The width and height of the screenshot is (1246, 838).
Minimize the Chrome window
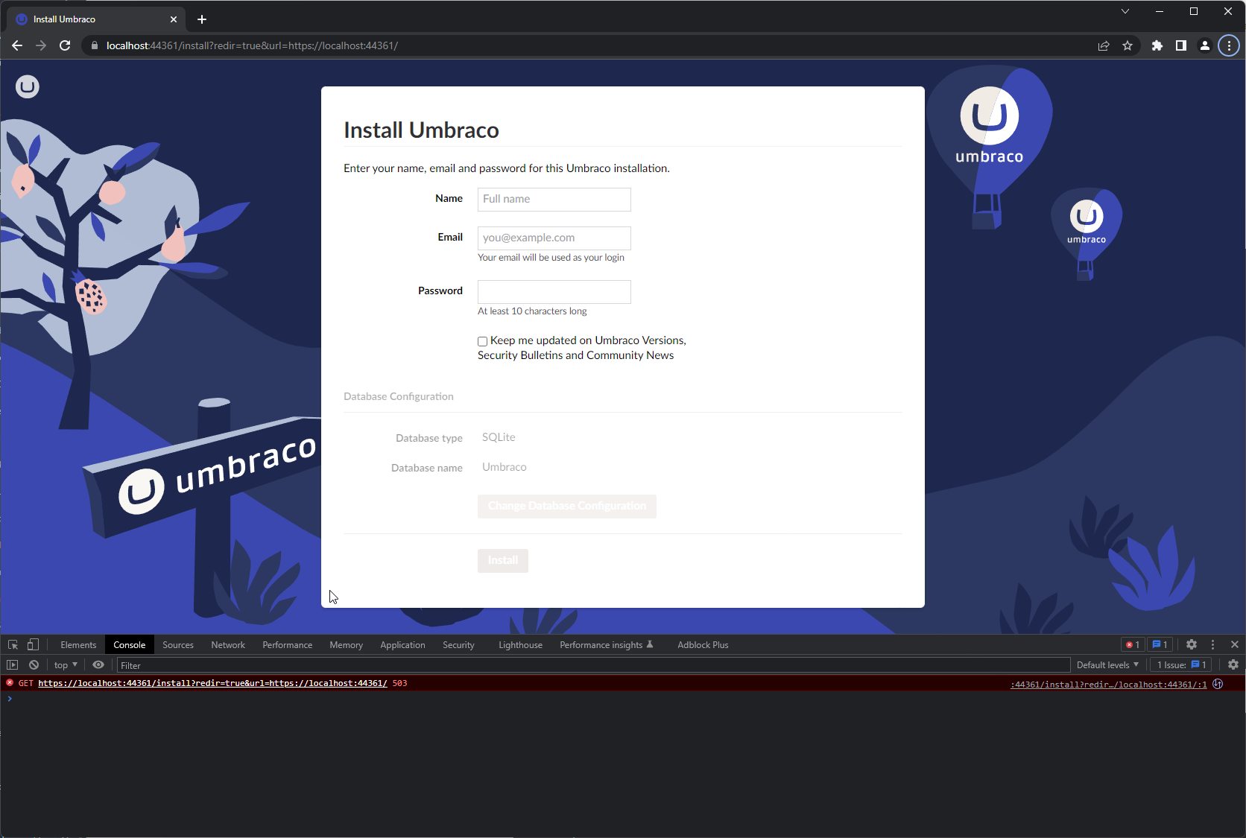1160,11
